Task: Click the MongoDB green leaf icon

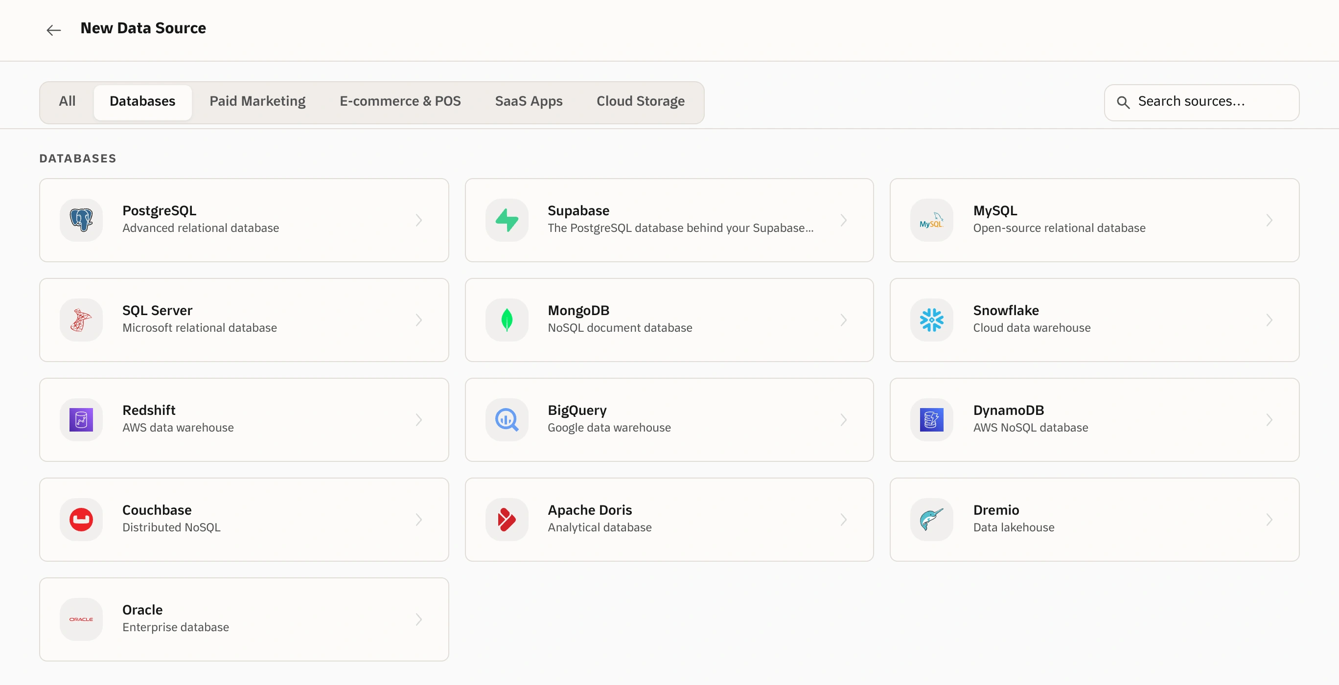Action: [x=507, y=320]
